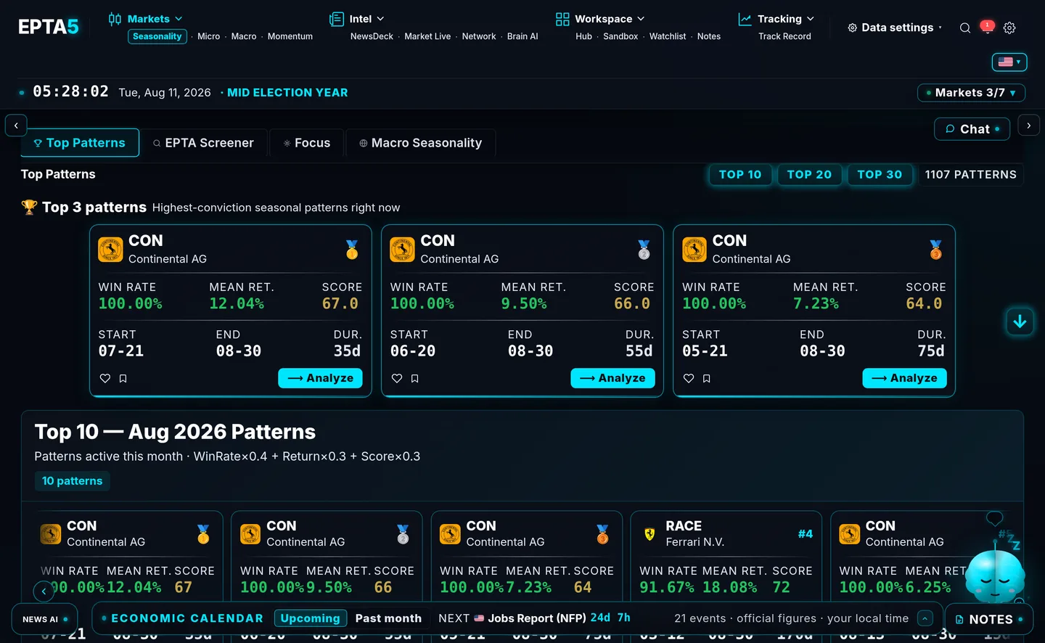Click the Tracking chart icon
Viewport: 1045px width, 643px height.
pyautogui.click(x=745, y=19)
